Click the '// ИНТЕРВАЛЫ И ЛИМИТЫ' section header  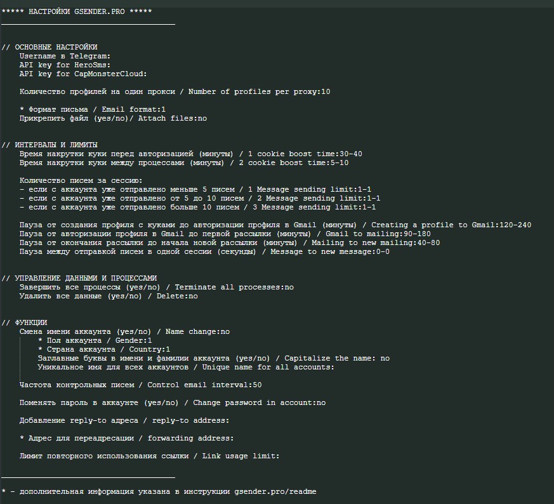click(x=49, y=145)
